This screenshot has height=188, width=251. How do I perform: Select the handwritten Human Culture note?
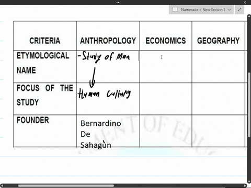click(x=104, y=94)
